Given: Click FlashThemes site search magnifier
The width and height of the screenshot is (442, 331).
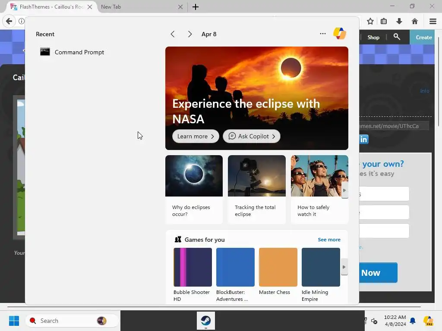Looking at the screenshot, I should pos(397,37).
